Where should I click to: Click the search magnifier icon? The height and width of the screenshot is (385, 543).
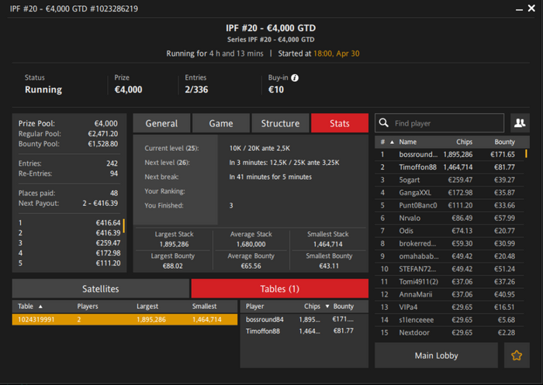(x=384, y=123)
